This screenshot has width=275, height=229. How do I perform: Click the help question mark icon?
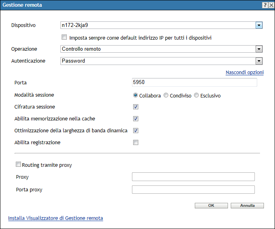pyautogui.click(x=264, y=5)
